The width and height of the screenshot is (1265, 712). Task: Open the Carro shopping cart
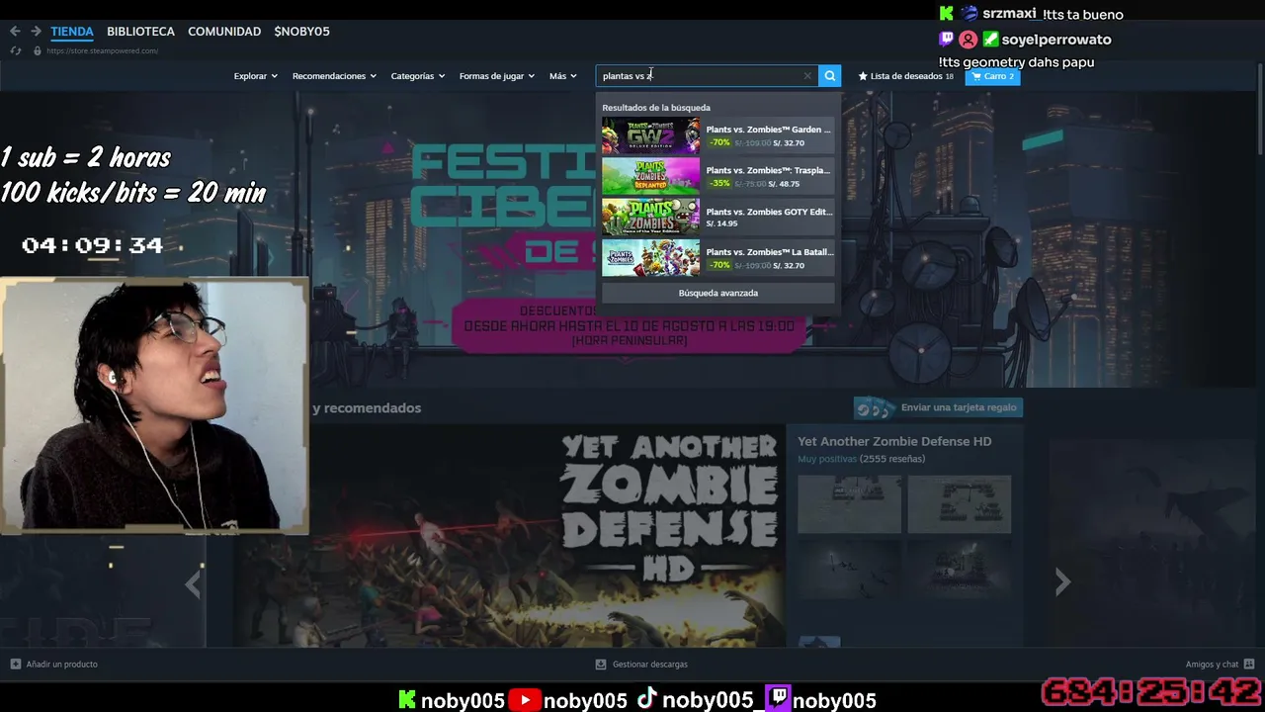point(992,76)
